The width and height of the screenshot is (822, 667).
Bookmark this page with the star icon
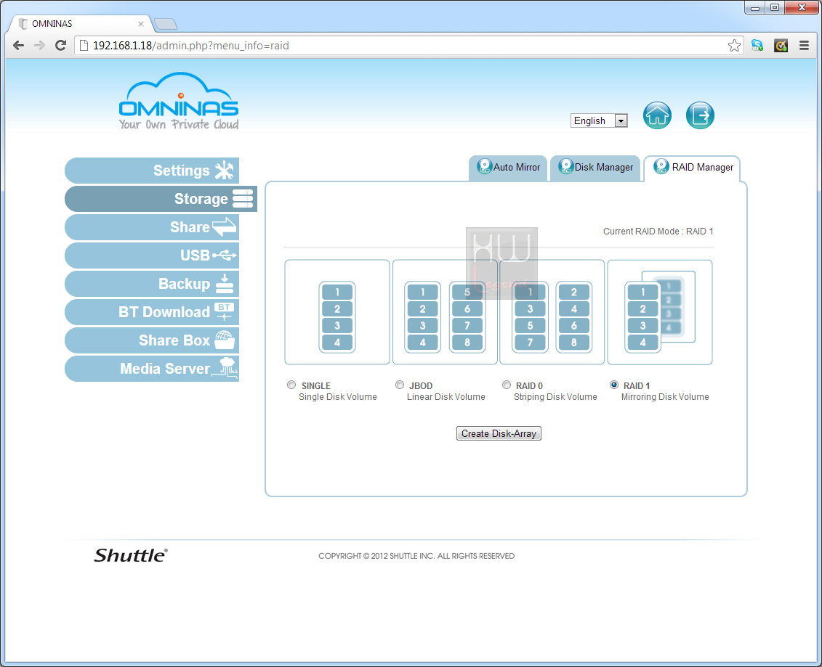tap(734, 46)
